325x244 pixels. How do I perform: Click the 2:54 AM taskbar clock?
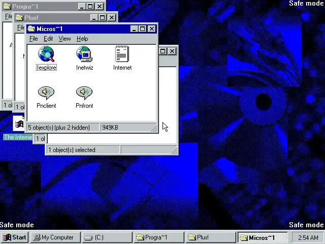(x=308, y=237)
